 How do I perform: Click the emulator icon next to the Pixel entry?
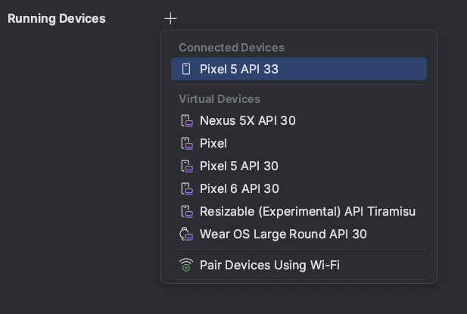point(186,143)
